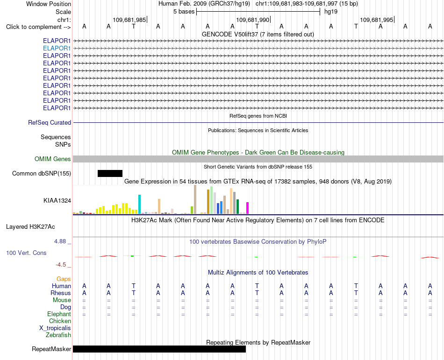Viewport: 444px width, 360px height.
Task: Click the 'chr1:' ruler label
Action: [x=64, y=20]
